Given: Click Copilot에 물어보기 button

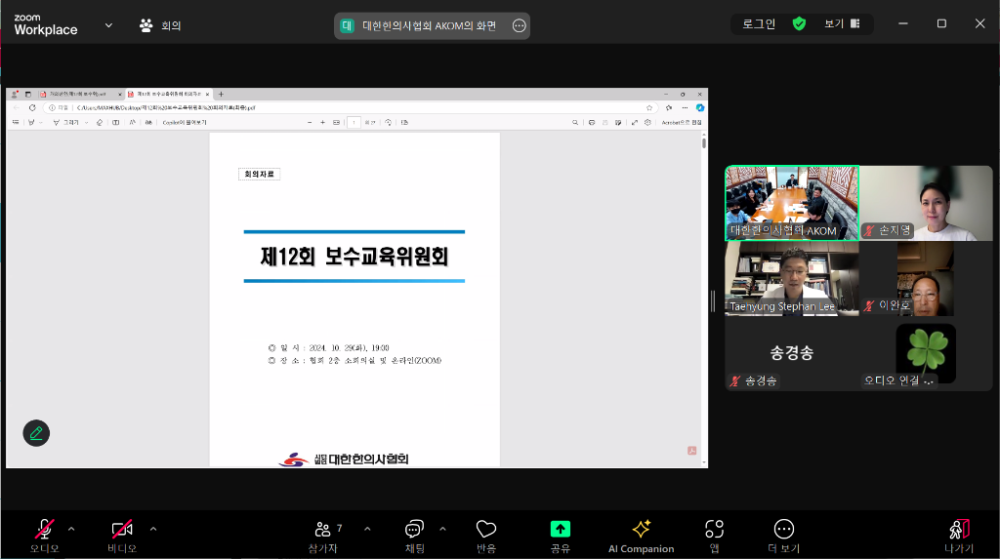Looking at the screenshot, I should [184, 122].
